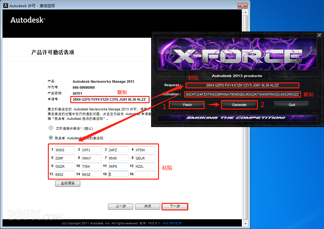Click the Quit button in X-Force keygen
Screen dimensions: 324x229
[x=291, y=105]
